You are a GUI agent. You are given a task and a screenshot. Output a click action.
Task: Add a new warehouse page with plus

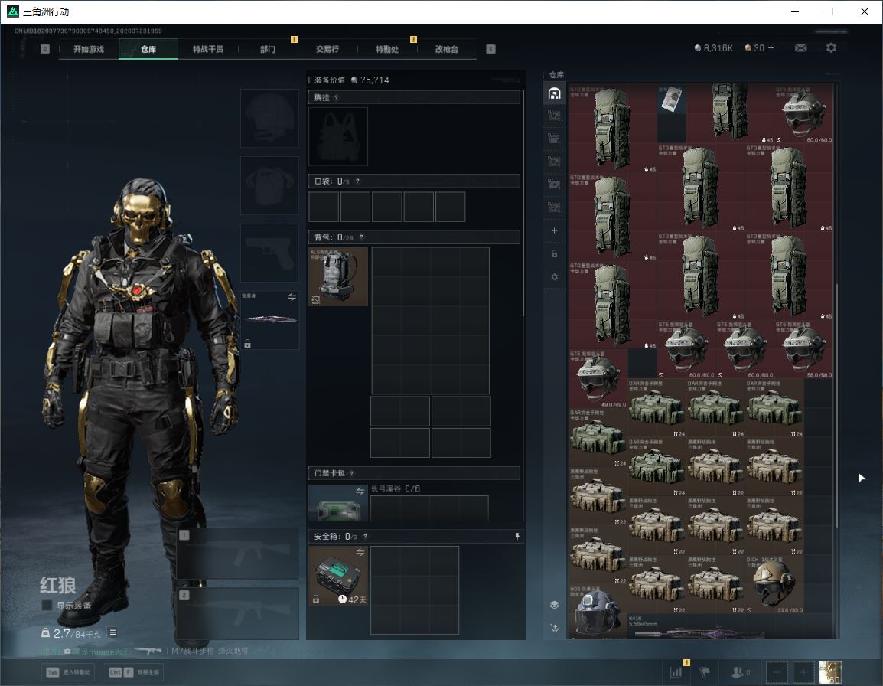pos(554,230)
